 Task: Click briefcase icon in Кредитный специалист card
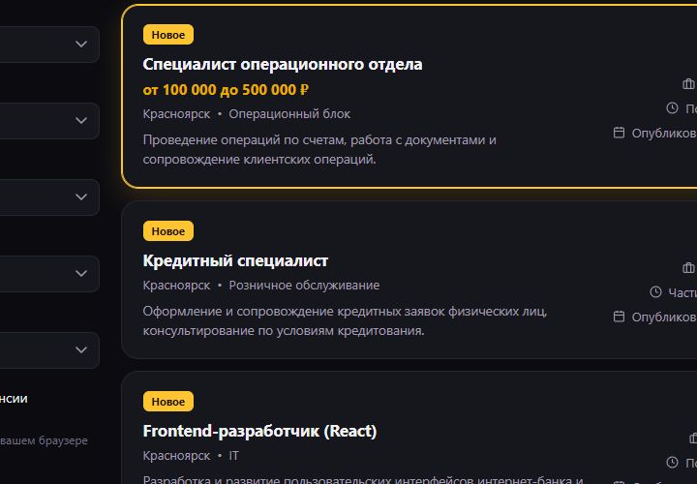tap(688, 267)
